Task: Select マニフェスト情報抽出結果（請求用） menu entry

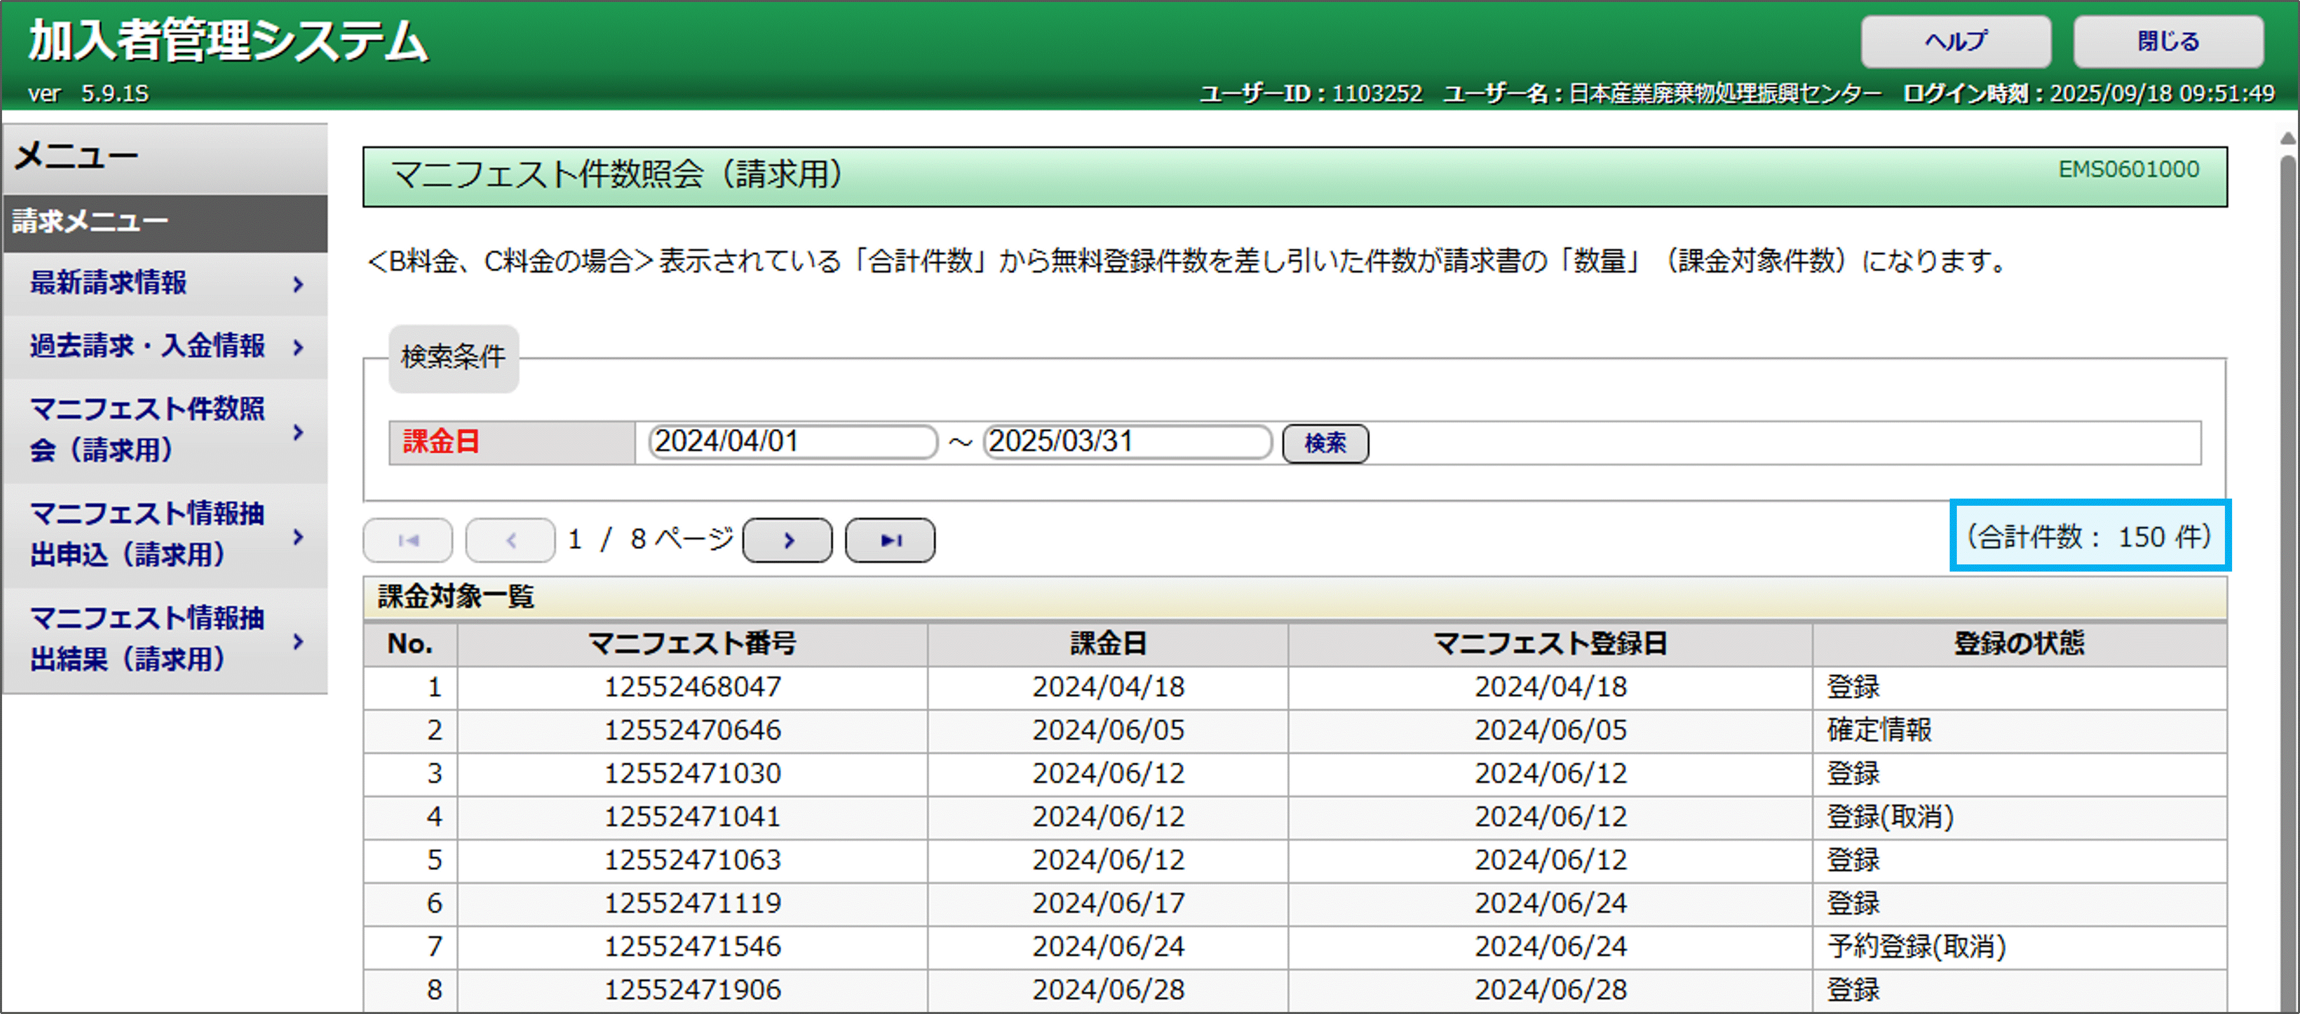Action: [147, 638]
